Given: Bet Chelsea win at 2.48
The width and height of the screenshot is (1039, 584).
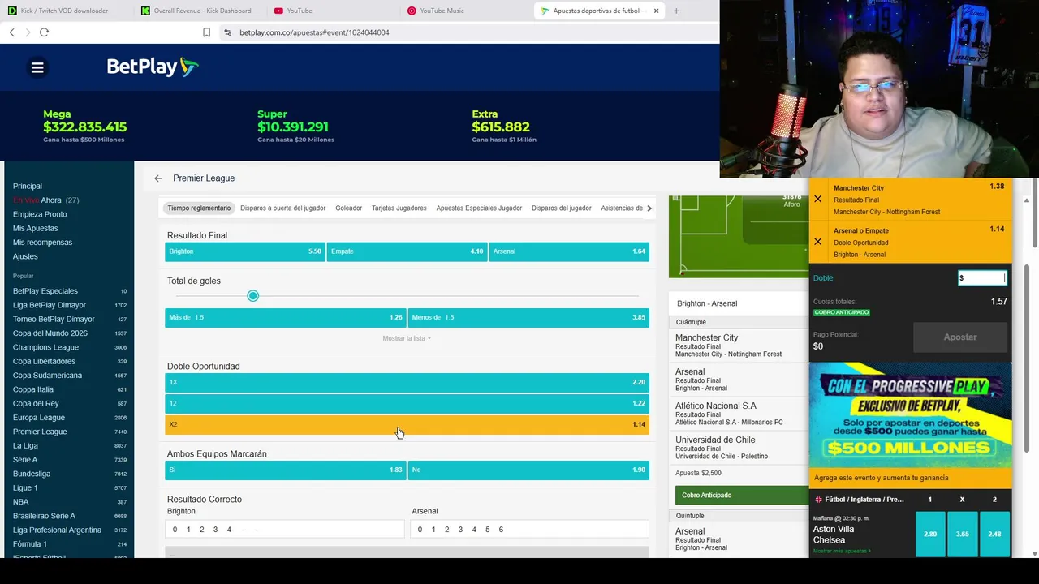Looking at the screenshot, I should pyautogui.click(x=995, y=534).
